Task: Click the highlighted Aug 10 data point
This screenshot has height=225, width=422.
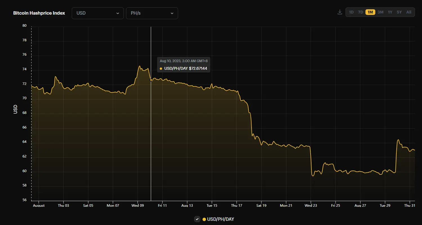Action: [151, 80]
